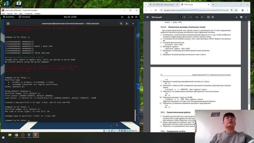This screenshot has height=143, width=254.
Task: Open the terminal hamburger menu
Action: pyautogui.click(x=127, y=23)
